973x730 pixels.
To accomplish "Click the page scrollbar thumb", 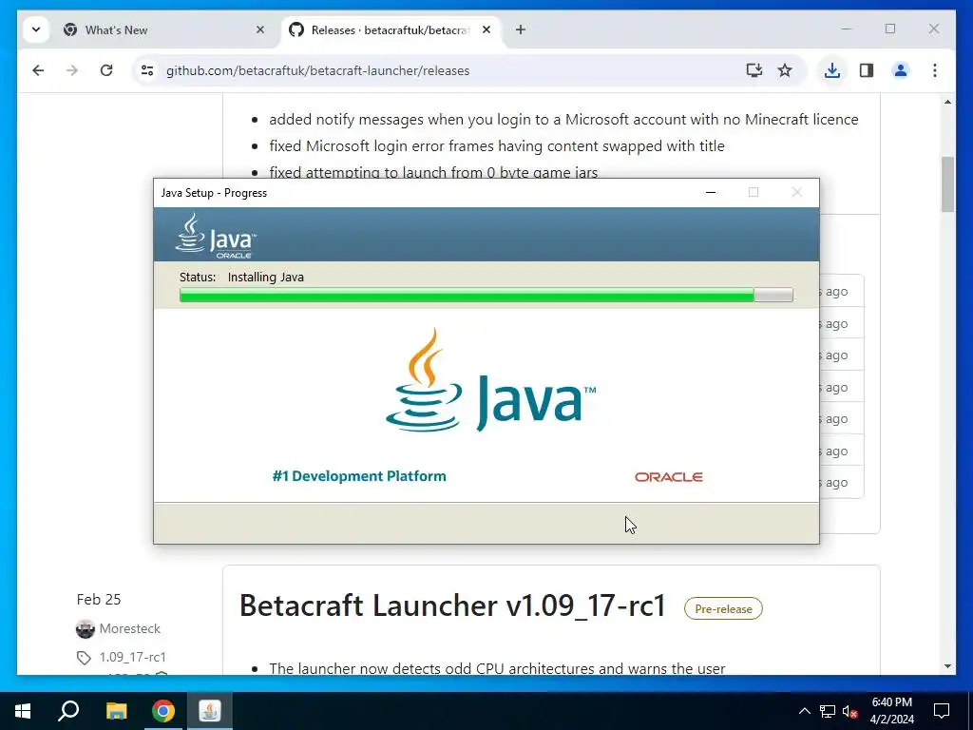I will click(x=947, y=184).
